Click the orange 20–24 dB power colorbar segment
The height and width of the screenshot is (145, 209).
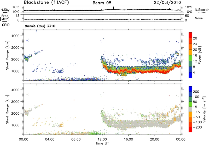pyautogui.click(x=190, y=47)
